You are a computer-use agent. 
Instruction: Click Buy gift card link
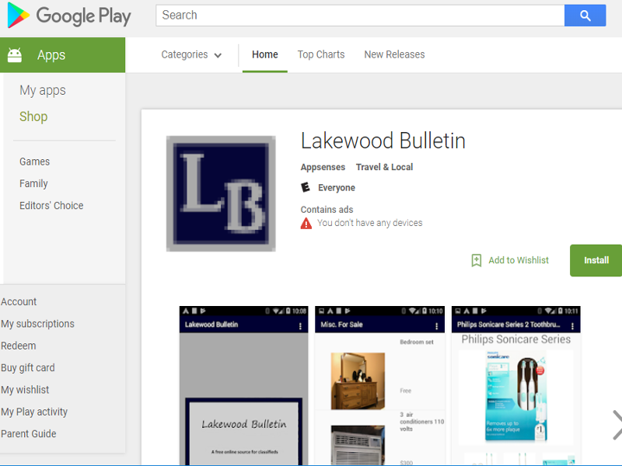[28, 367]
